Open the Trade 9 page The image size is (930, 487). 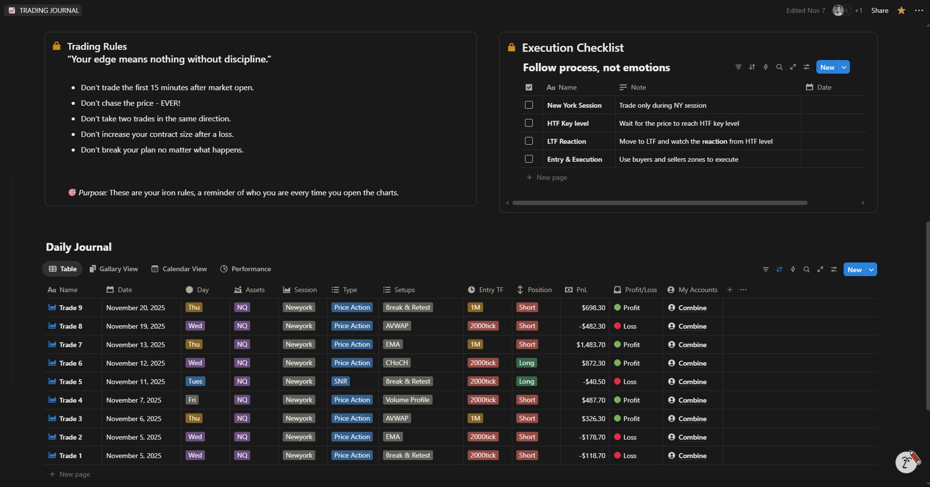click(70, 307)
